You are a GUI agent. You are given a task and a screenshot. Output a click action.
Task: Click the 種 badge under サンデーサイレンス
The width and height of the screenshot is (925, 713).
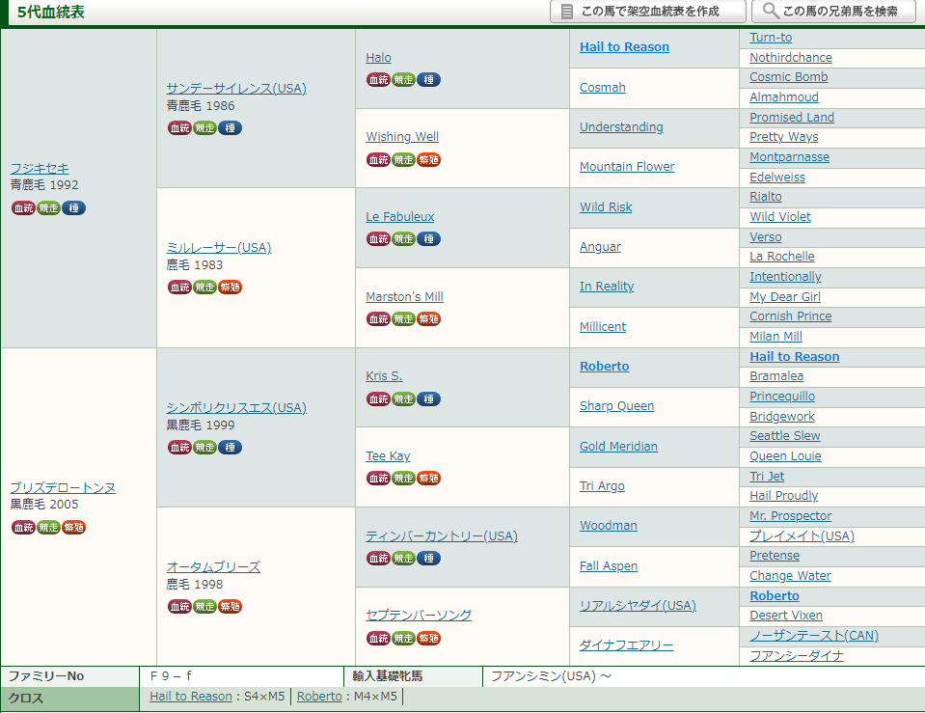(231, 128)
